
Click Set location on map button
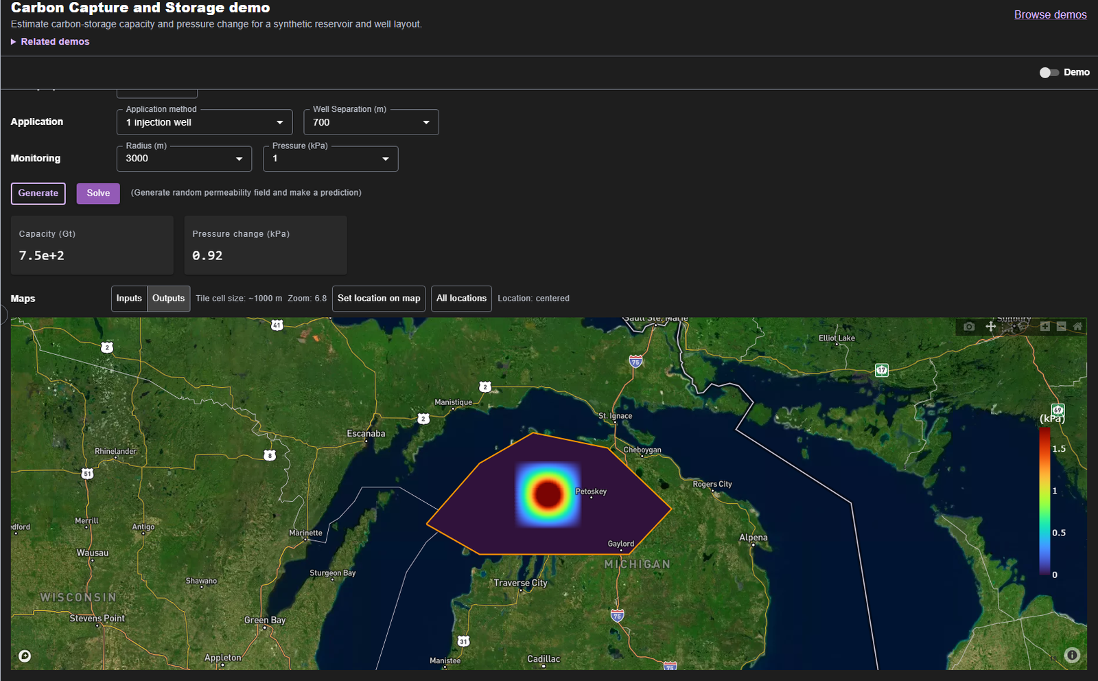click(379, 299)
